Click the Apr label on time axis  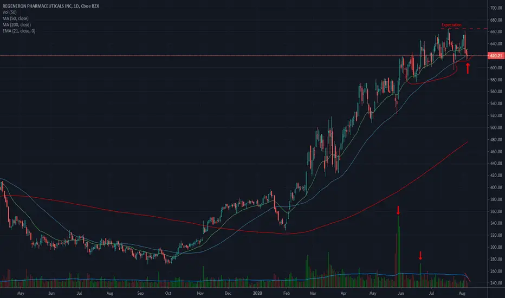[344, 293]
